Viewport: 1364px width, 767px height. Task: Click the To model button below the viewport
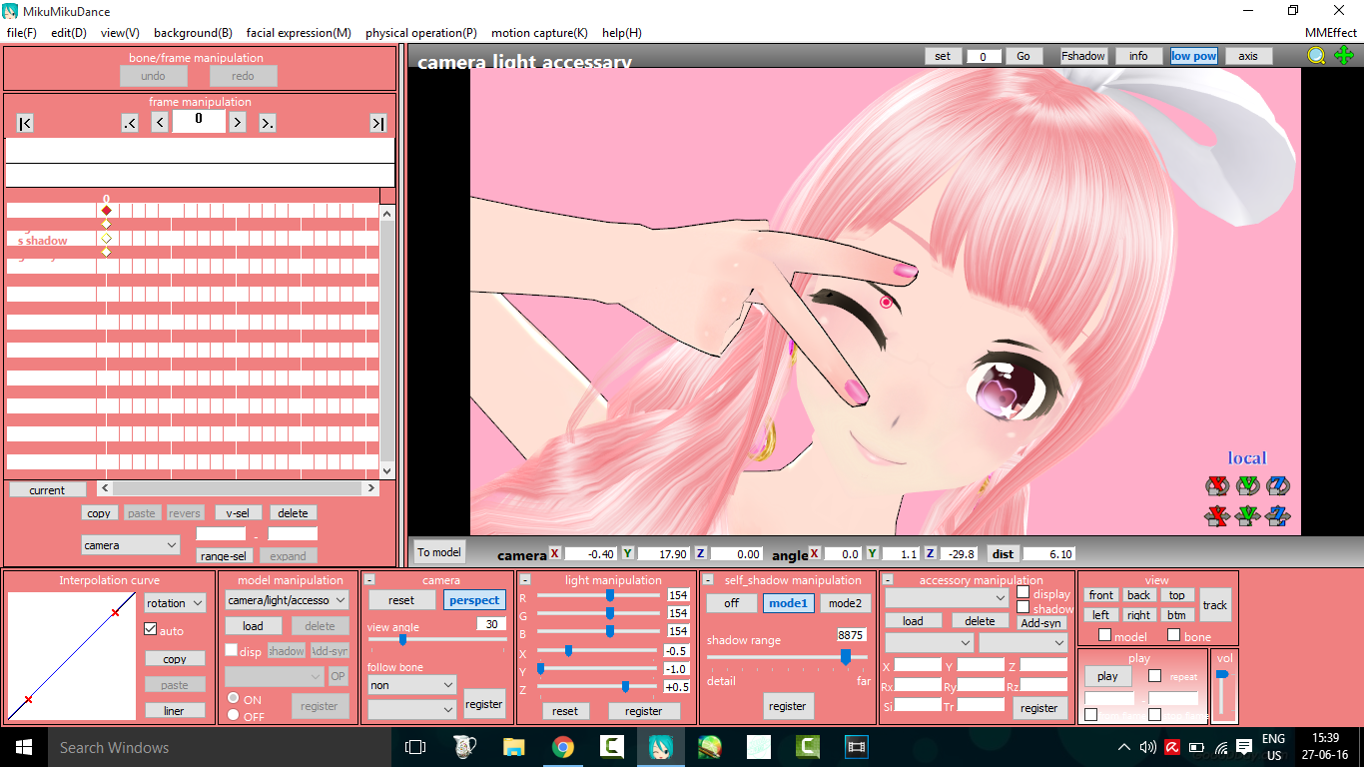(x=438, y=551)
